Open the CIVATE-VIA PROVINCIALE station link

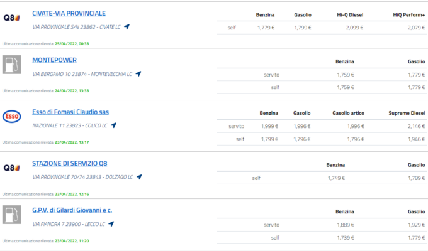pyautogui.click(x=69, y=13)
